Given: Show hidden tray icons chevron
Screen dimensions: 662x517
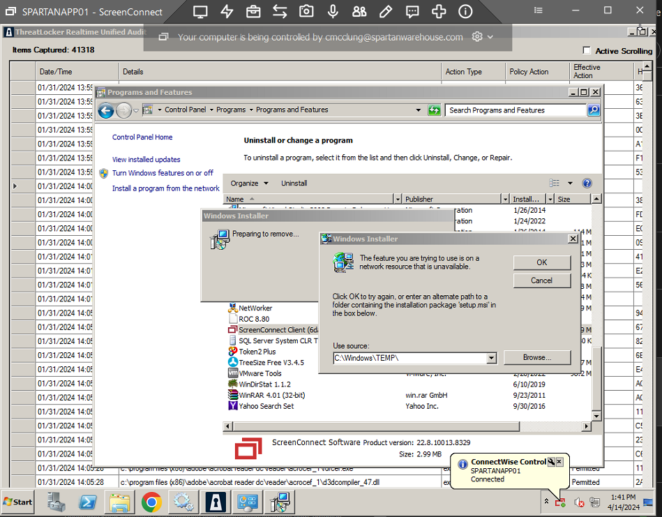Looking at the screenshot, I should (x=546, y=502).
